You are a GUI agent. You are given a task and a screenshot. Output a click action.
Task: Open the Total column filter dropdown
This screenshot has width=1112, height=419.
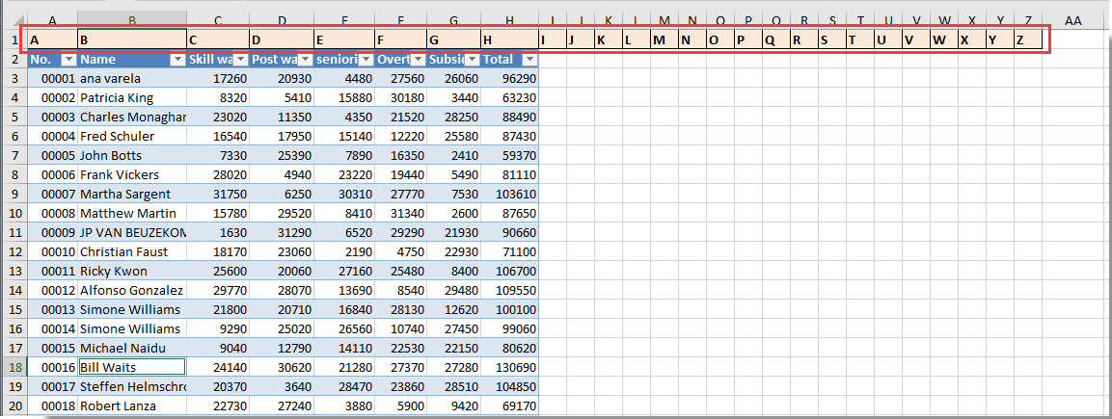coord(528,60)
